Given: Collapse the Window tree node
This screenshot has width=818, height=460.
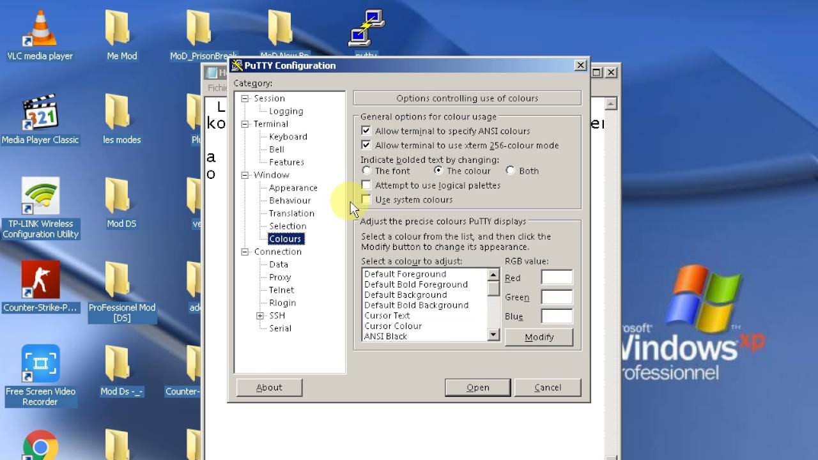Looking at the screenshot, I should point(245,175).
